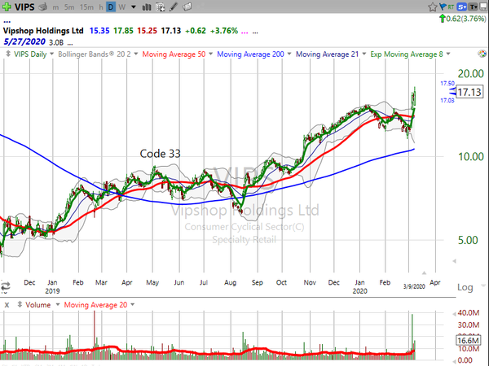Click the T dropdown button

tap(474, 7)
